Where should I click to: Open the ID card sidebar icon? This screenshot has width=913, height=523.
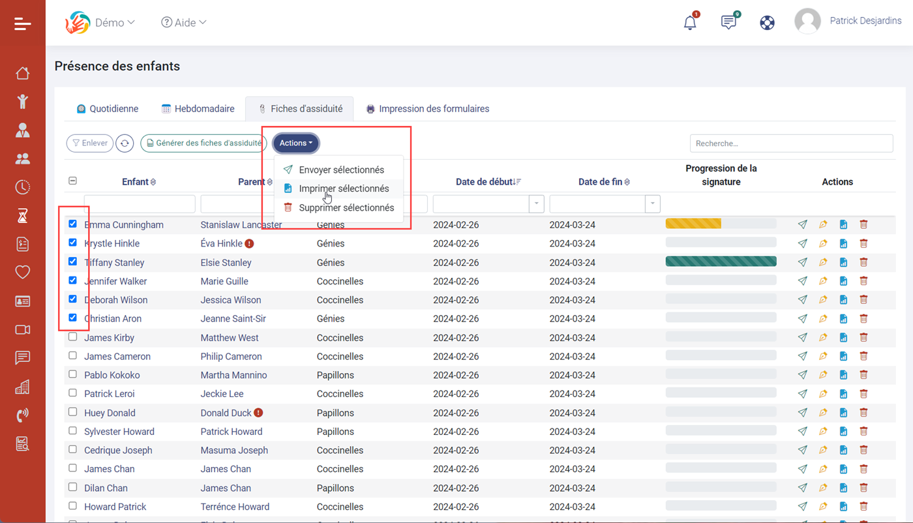(x=23, y=301)
